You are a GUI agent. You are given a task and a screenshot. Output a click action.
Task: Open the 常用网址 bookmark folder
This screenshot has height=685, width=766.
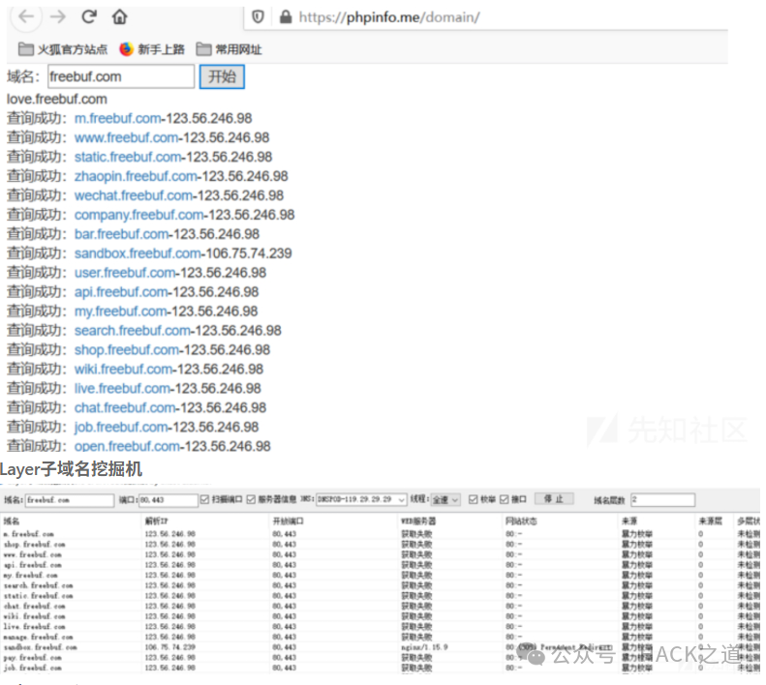(229, 49)
